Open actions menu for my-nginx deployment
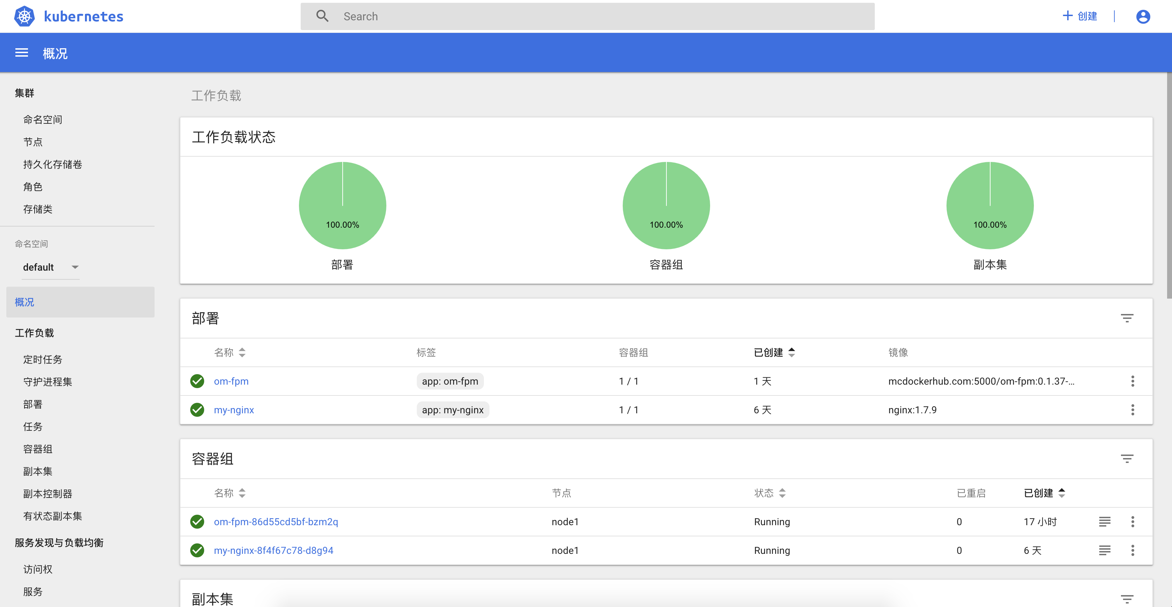Image resolution: width=1172 pixels, height=607 pixels. (1132, 409)
